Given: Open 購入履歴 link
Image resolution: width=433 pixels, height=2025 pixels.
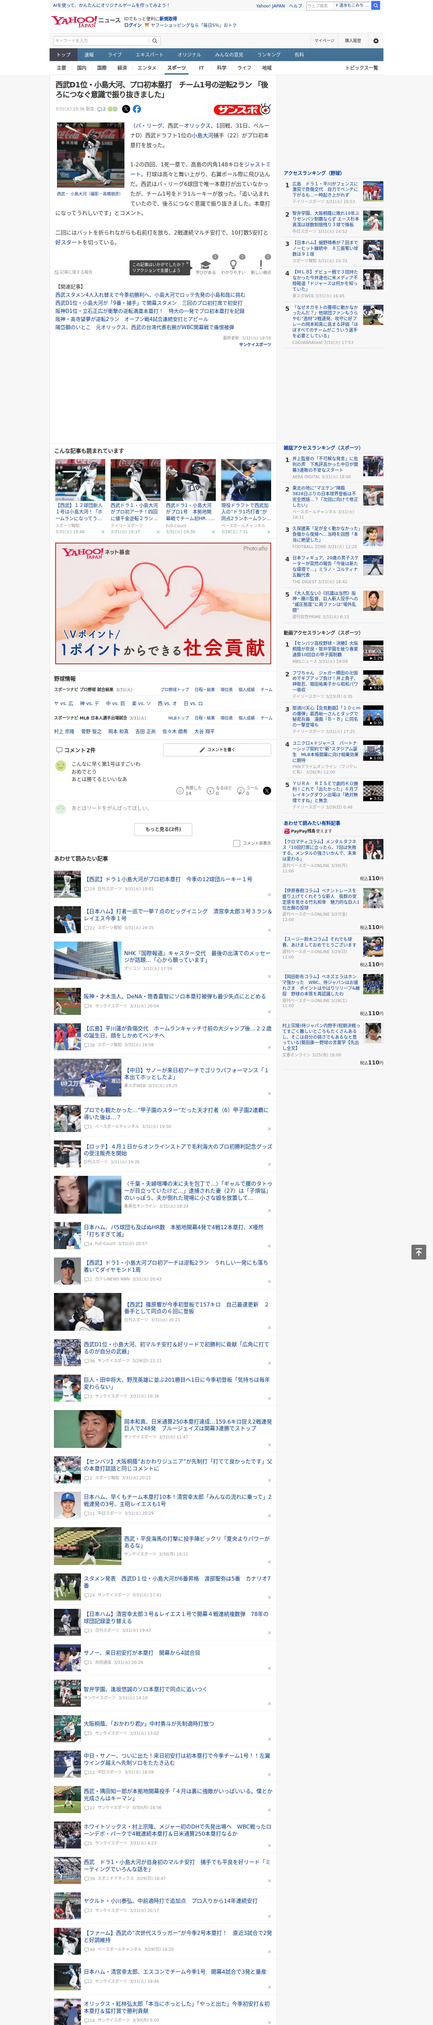Looking at the screenshot, I should pos(353,41).
